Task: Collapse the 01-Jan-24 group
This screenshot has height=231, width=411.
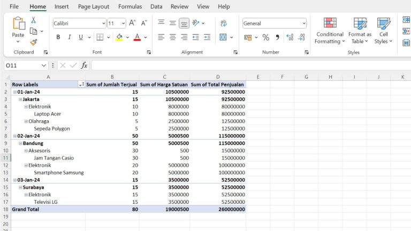Action: (15, 92)
